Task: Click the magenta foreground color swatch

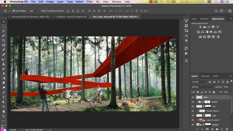Action: click(x=3, y=128)
